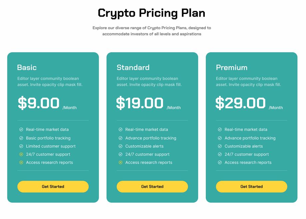Viewport: 306px width, 219px height.
Task: Click the Standard plan Get Started button
Action: click(x=152, y=186)
